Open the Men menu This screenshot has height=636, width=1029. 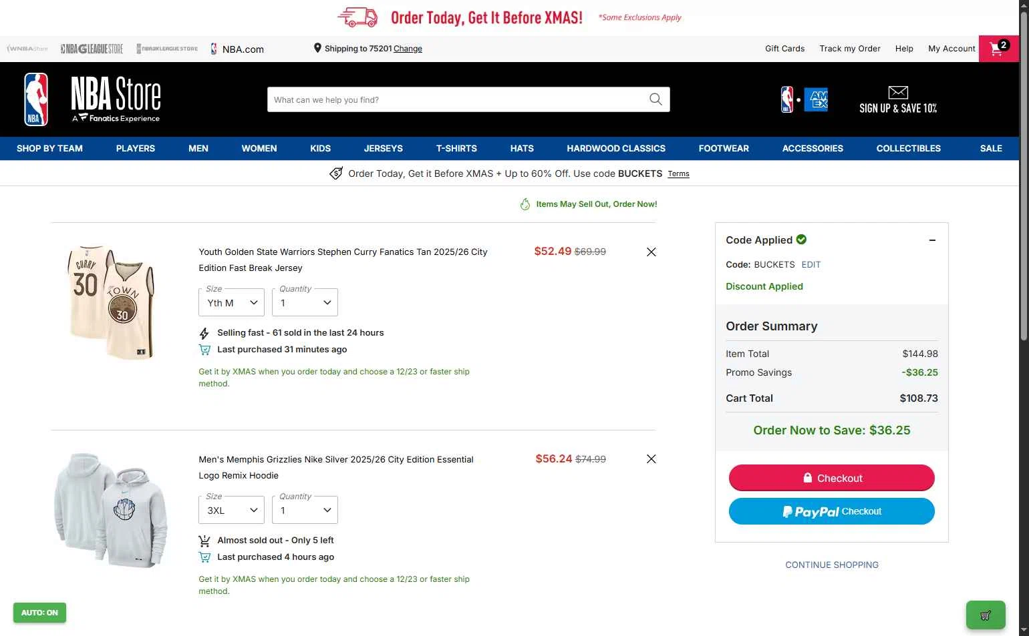(x=198, y=148)
